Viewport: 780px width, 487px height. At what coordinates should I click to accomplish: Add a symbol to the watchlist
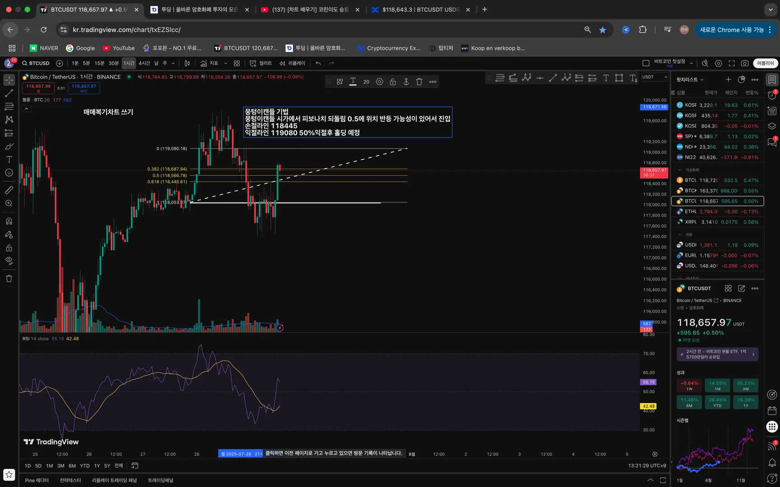click(x=728, y=79)
